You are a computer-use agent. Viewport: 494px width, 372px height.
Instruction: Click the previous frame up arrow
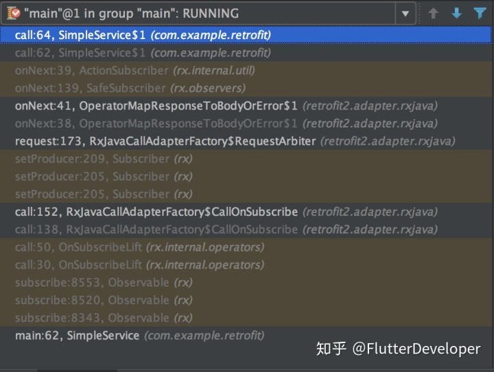point(433,13)
